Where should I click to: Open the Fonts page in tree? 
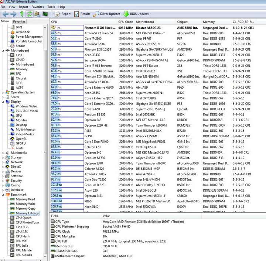[20, 148]
